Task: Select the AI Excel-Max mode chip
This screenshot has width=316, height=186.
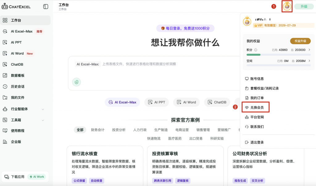Action: coord(122,102)
